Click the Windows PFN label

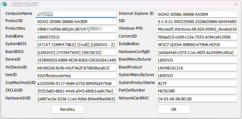[x=130, y=28]
